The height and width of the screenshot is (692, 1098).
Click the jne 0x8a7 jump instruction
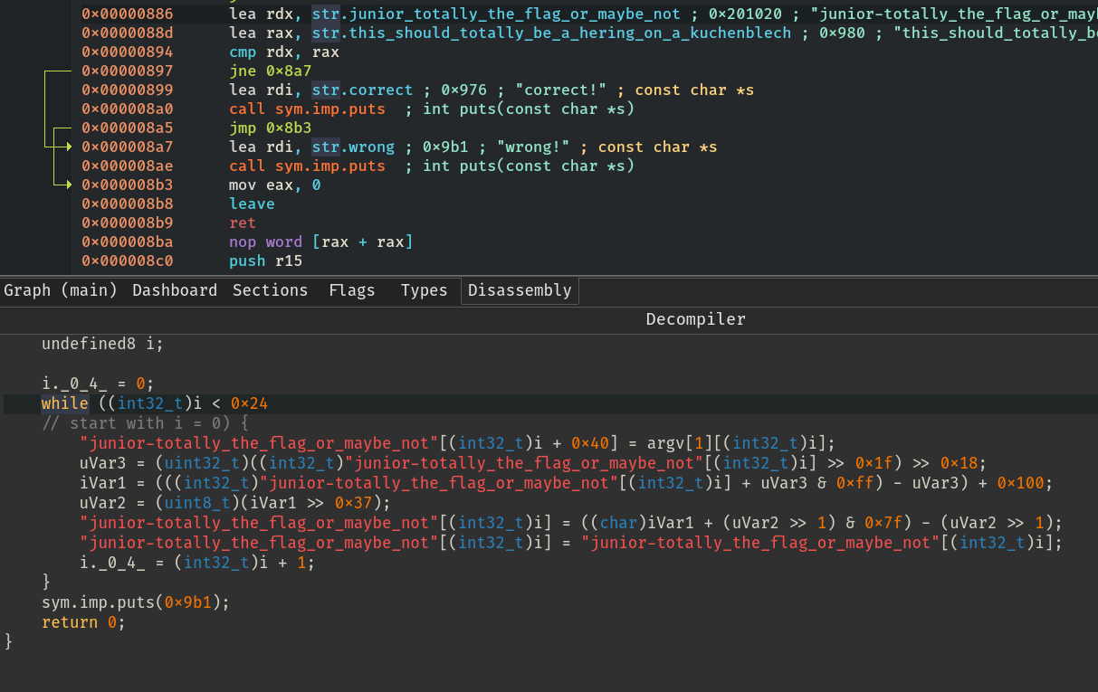pyautogui.click(x=272, y=71)
